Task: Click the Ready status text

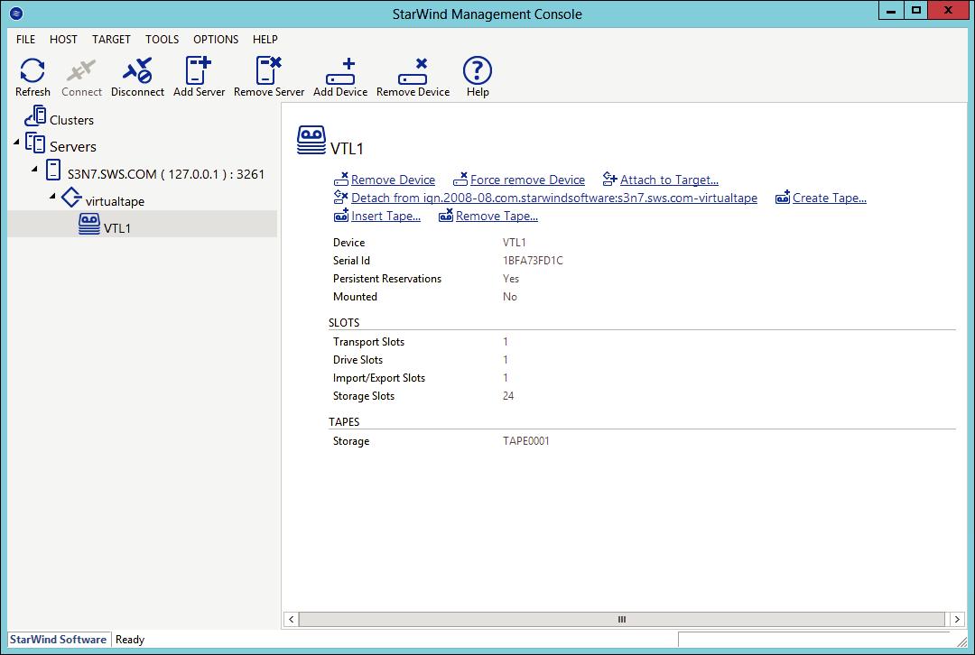Action: [130, 640]
